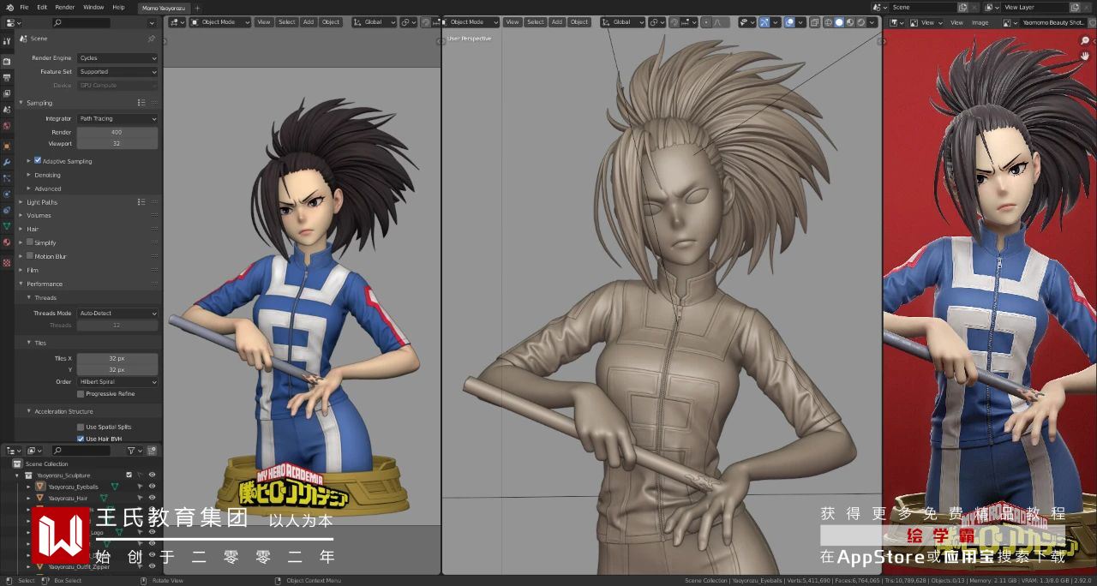Expand the Denoising subpanel

[29, 175]
